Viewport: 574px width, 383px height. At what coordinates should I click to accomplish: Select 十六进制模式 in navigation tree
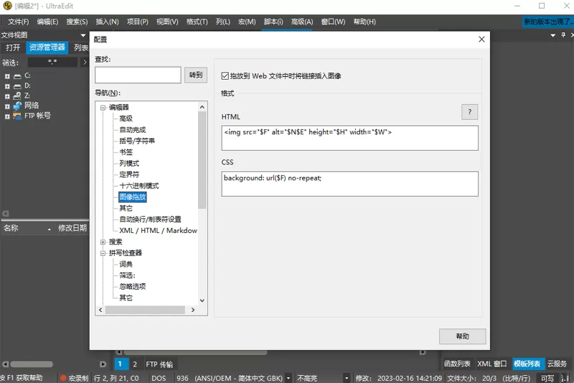click(x=138, y=186)
